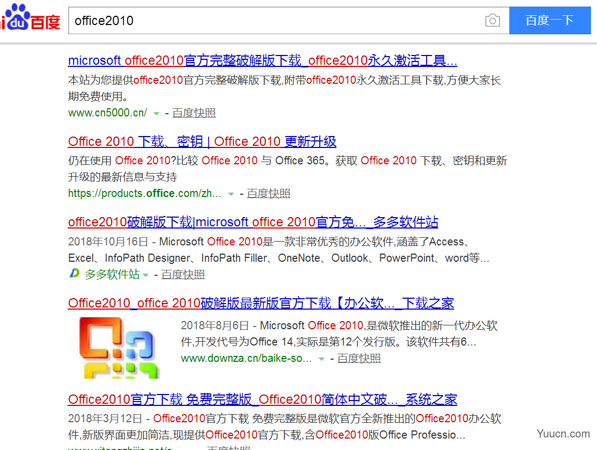
Task: Visit the https://products.office.com/zh... URL link
Action: (145, 194)
